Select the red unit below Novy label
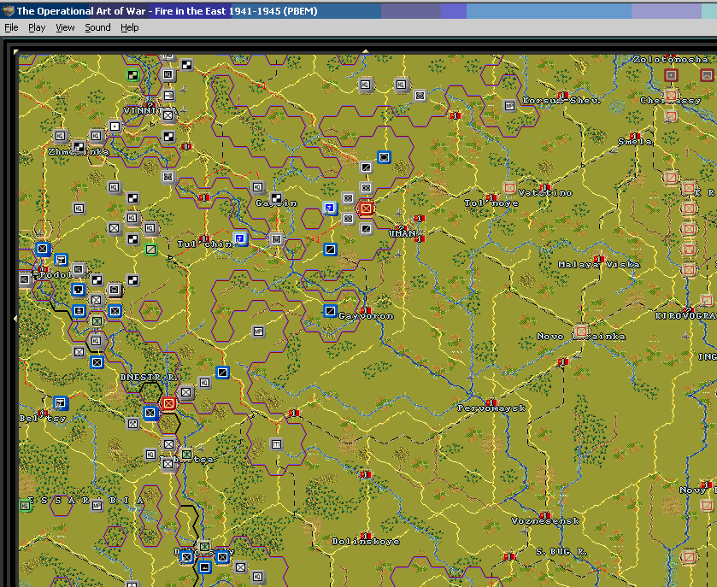717x587 pixels. (x=707, y=506)
